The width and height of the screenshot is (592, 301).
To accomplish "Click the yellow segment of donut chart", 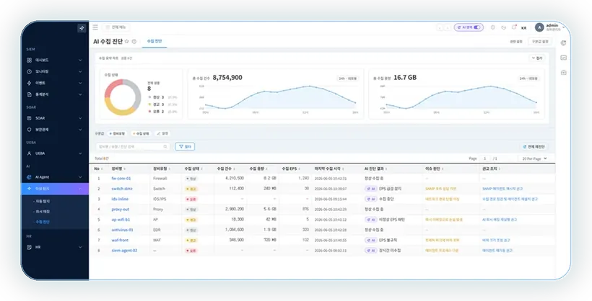I will point(118,111).
